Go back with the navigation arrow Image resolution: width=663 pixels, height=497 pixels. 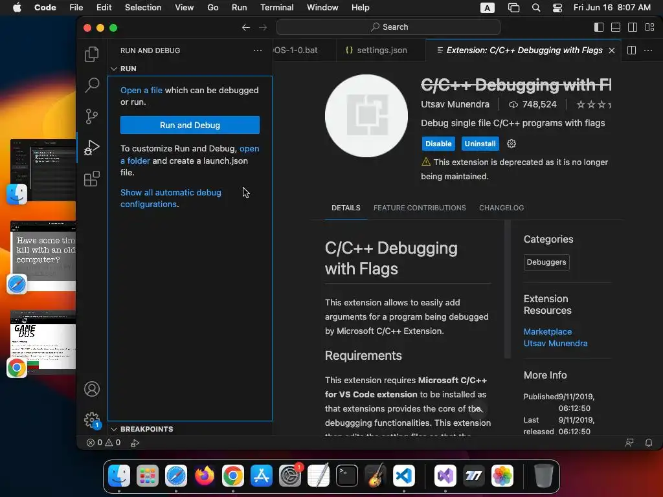(x=245, y=27)
